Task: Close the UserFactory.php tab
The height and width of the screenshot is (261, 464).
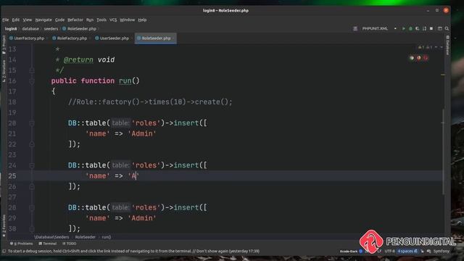Action: pyautogui.click(x=46, y=38)
